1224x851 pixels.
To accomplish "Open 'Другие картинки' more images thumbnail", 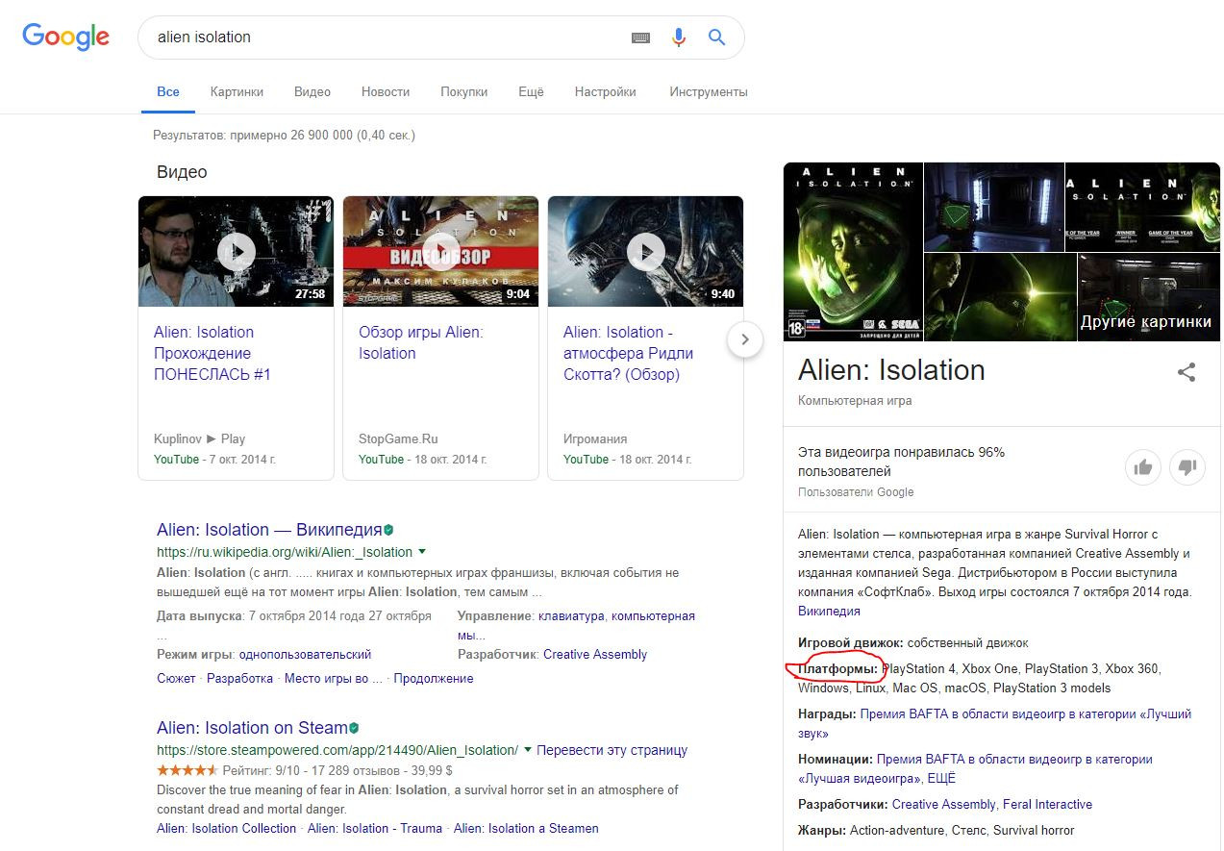I will [x=1149, y=297].
